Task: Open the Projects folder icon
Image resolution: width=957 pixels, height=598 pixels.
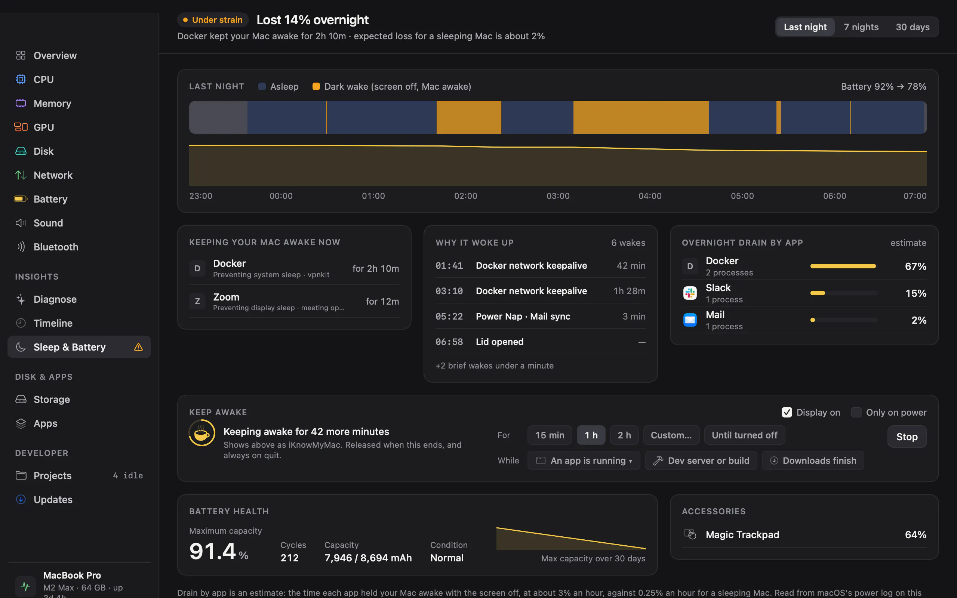Action: tap(21, 475)
